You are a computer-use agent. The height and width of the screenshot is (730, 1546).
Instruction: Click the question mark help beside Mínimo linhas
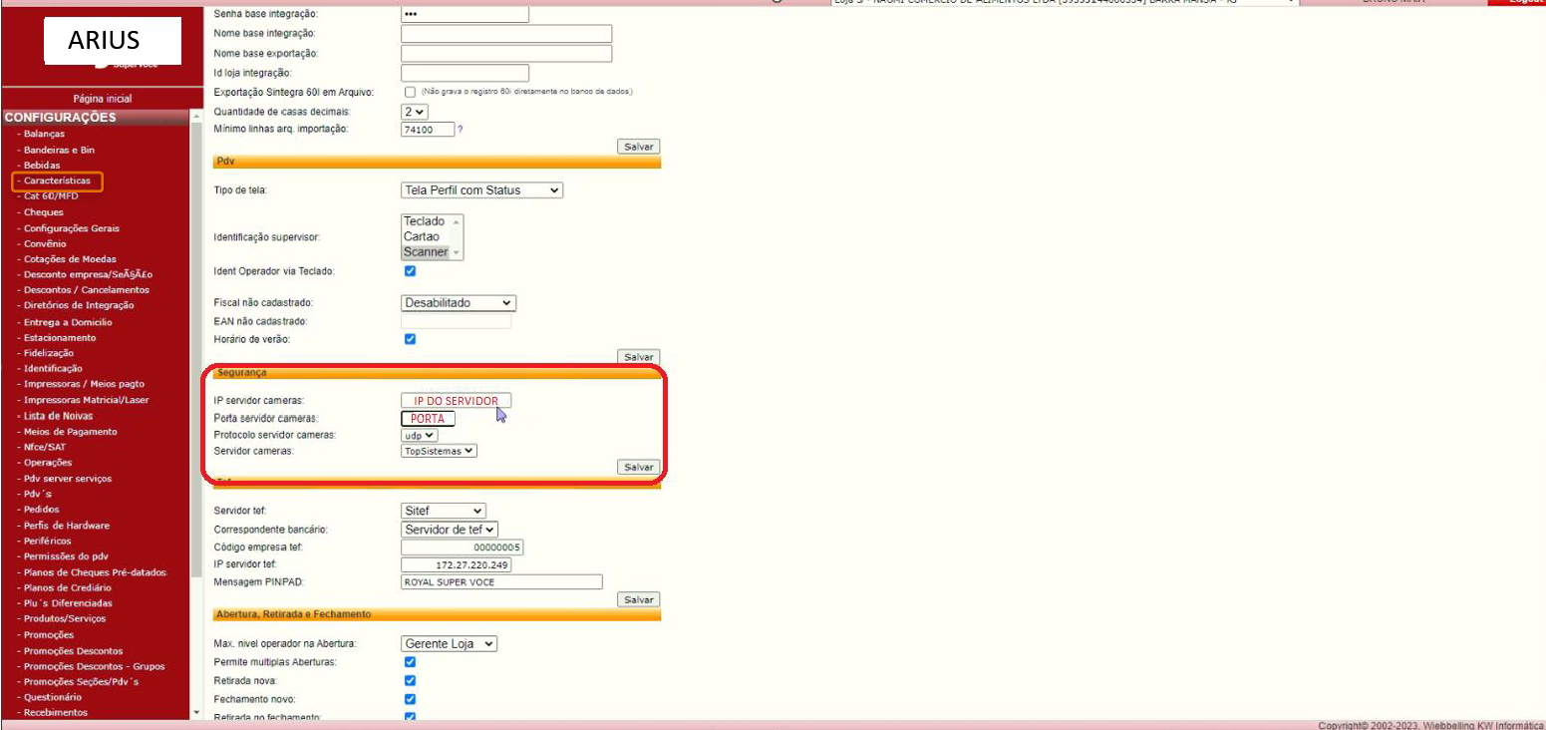point(461,130)
